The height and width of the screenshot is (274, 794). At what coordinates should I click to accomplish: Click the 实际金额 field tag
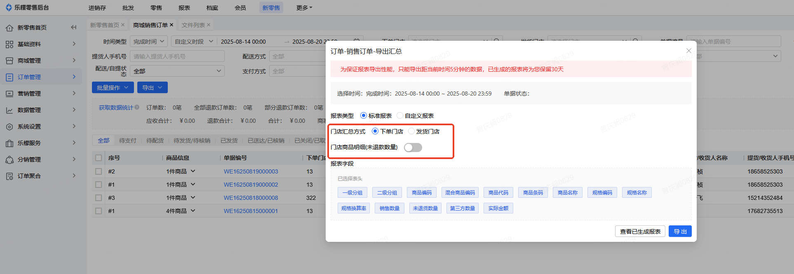coord(498,208)
